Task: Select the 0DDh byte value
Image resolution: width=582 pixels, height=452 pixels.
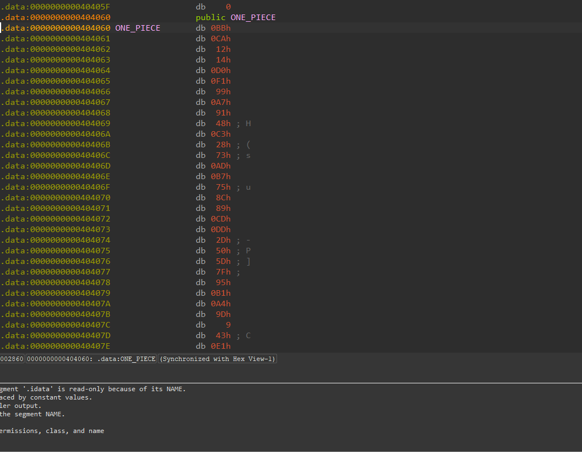Action: click(x=220, y=229)
